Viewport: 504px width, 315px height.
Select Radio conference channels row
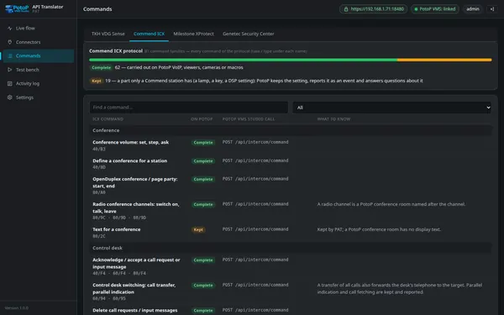[x=291, y=211]
